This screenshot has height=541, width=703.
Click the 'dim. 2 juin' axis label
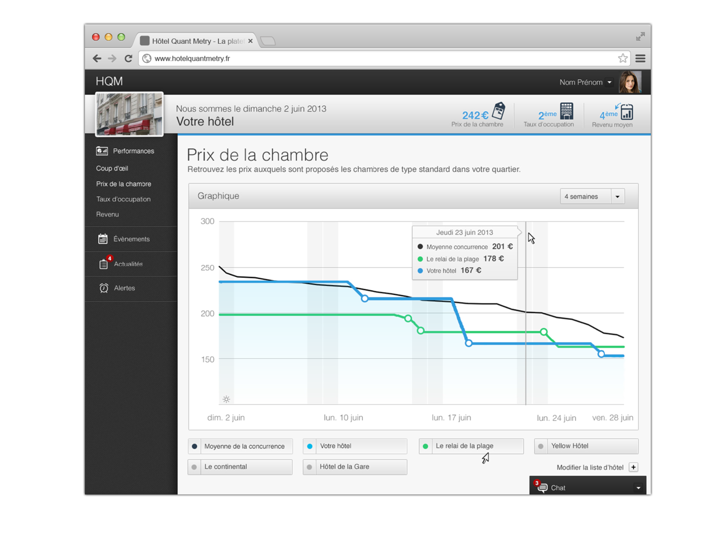[x=226, y=417]
